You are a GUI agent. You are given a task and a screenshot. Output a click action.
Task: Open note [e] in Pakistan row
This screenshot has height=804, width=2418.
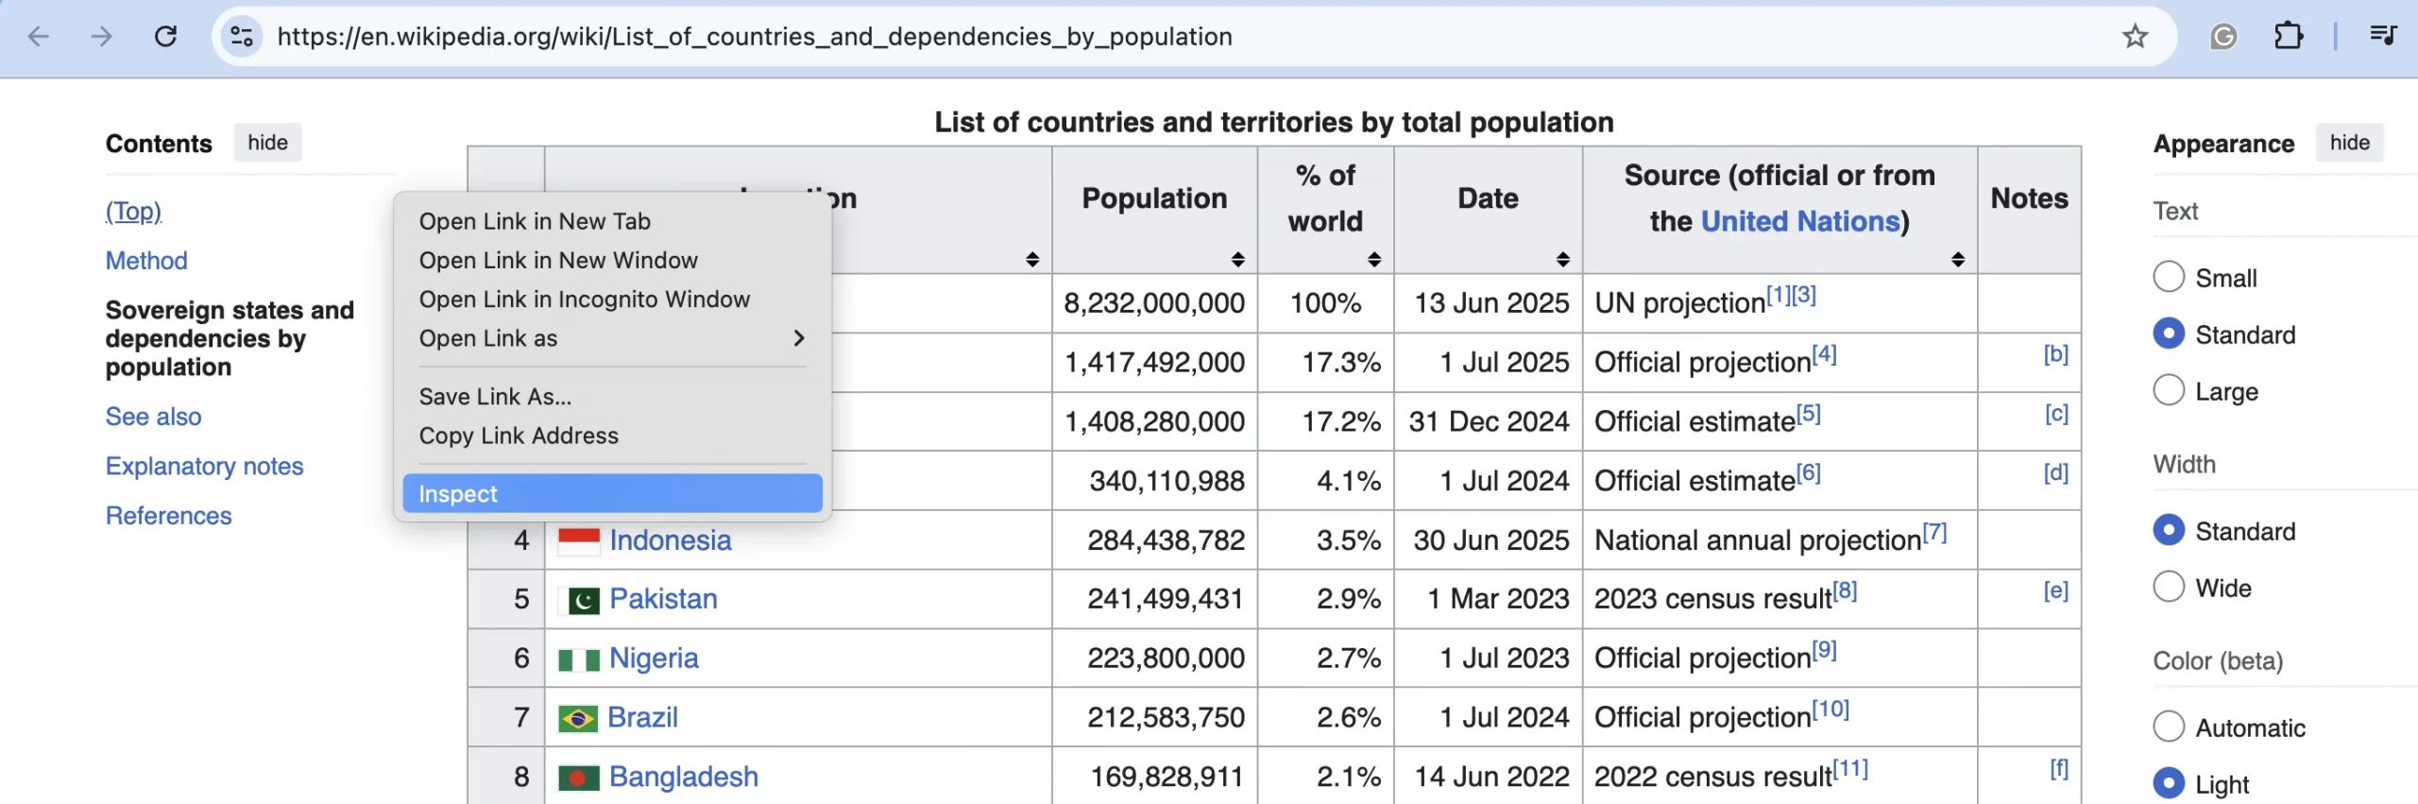pos(2055,590)
